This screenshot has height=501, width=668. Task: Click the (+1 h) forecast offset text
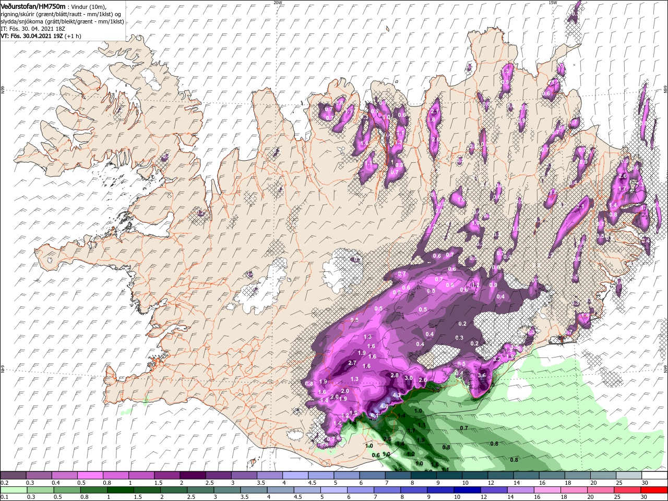[x=73, y=36]
